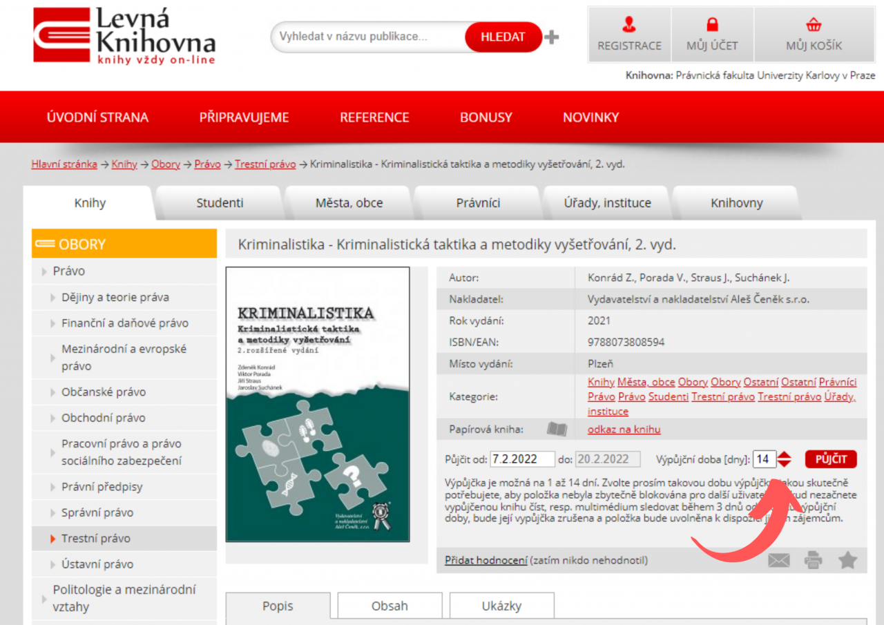Viewport: 884px width, 625px height.
Task: Increase loan days with up arrow
Action: point(785,455)
